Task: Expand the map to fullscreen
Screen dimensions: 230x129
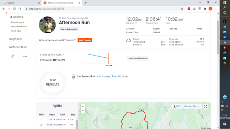Action: click(x=206, y=106)
